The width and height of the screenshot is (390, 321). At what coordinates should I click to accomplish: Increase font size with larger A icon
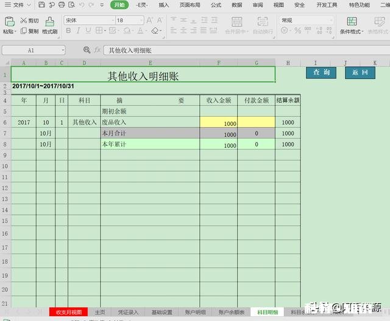click(150, 20)
